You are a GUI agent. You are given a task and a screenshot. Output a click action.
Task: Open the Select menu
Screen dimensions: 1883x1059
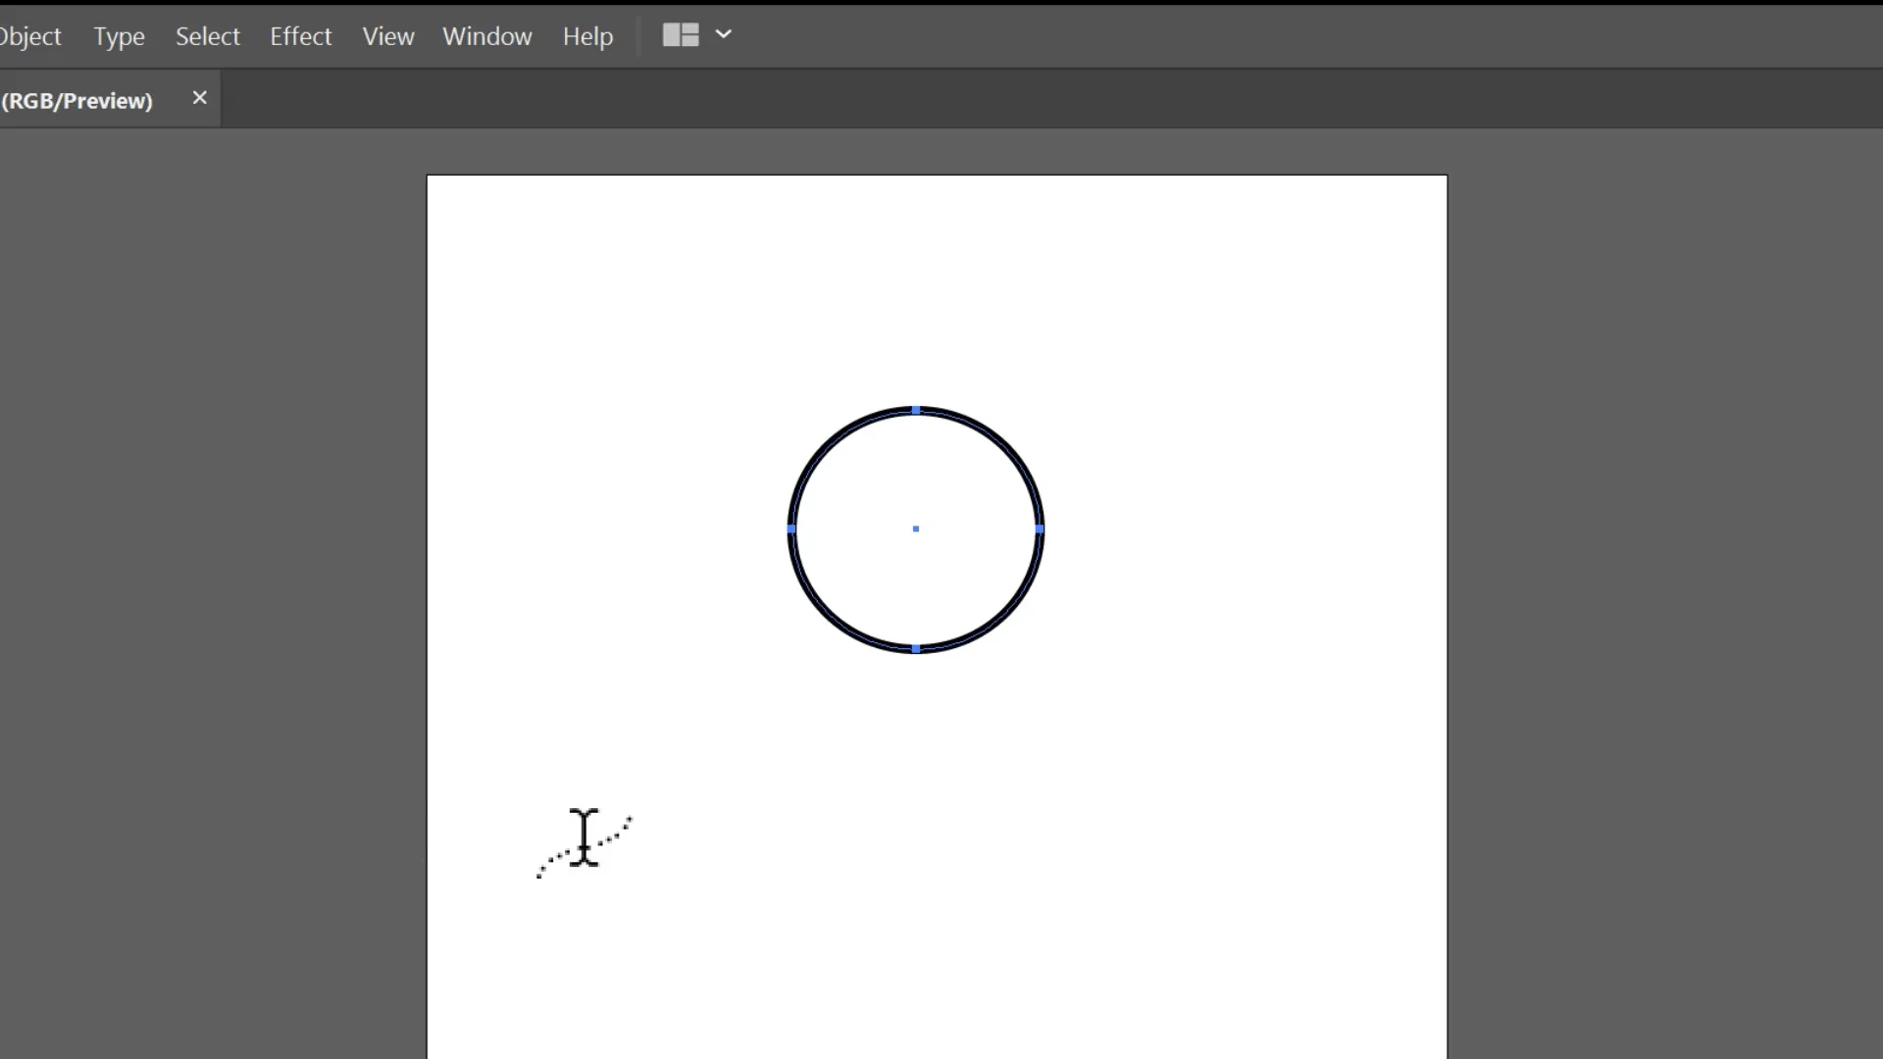[x=207, y=35]
